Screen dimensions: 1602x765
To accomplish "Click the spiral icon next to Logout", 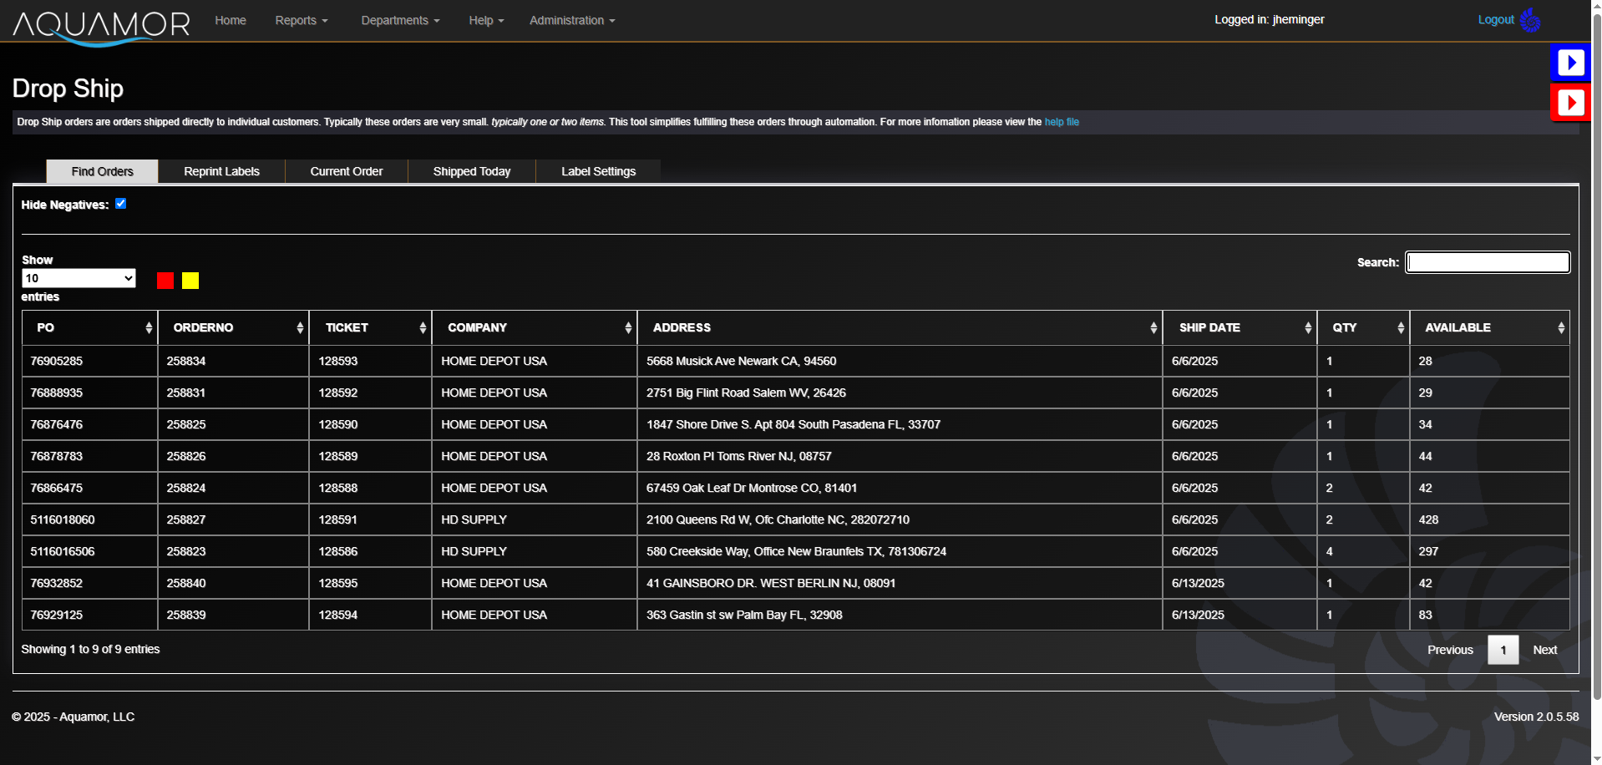I will (1530, 20).
